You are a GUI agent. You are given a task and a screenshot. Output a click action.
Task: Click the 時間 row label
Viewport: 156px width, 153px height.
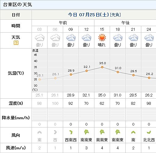pyautogui.click(x=16, y=26)
